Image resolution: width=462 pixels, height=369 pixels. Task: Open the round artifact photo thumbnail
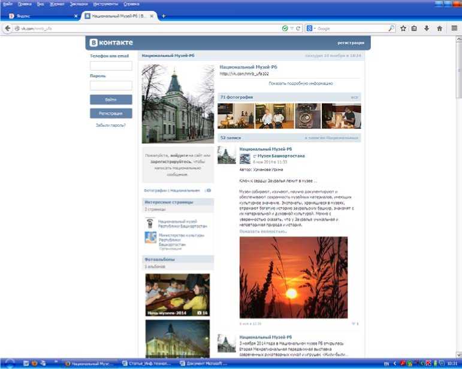tap(308, 116)
